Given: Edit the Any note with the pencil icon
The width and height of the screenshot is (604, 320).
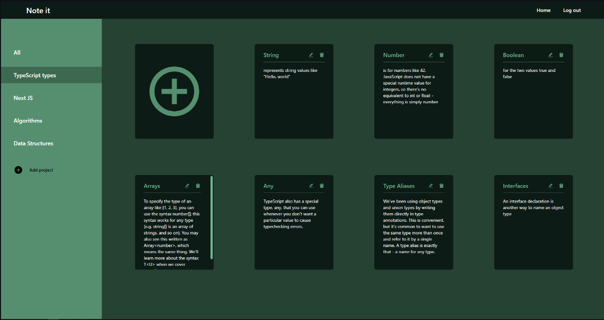Looking at the screenshot, I should click(x=311, y=185).
